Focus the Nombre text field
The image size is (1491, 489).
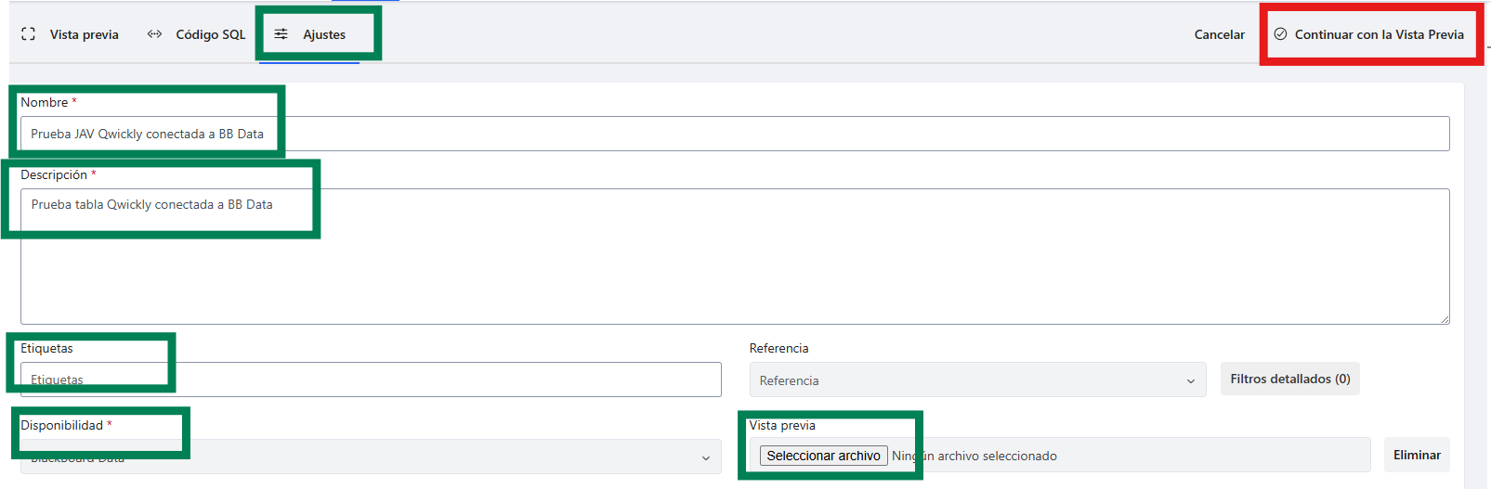point(735,134)
